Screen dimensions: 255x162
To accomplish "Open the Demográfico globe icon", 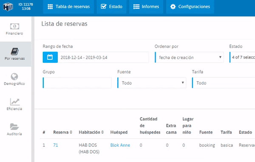I will (14, 76).
